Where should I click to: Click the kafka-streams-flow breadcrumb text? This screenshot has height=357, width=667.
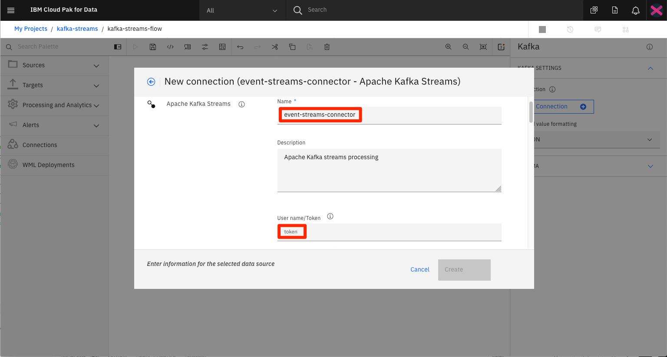pyautogui.click(x=135, y=29)
